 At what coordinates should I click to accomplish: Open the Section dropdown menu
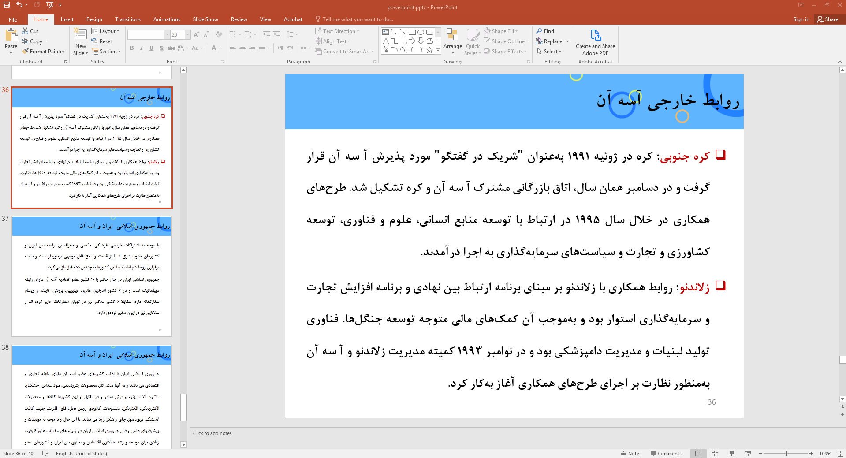coord(105,52)
